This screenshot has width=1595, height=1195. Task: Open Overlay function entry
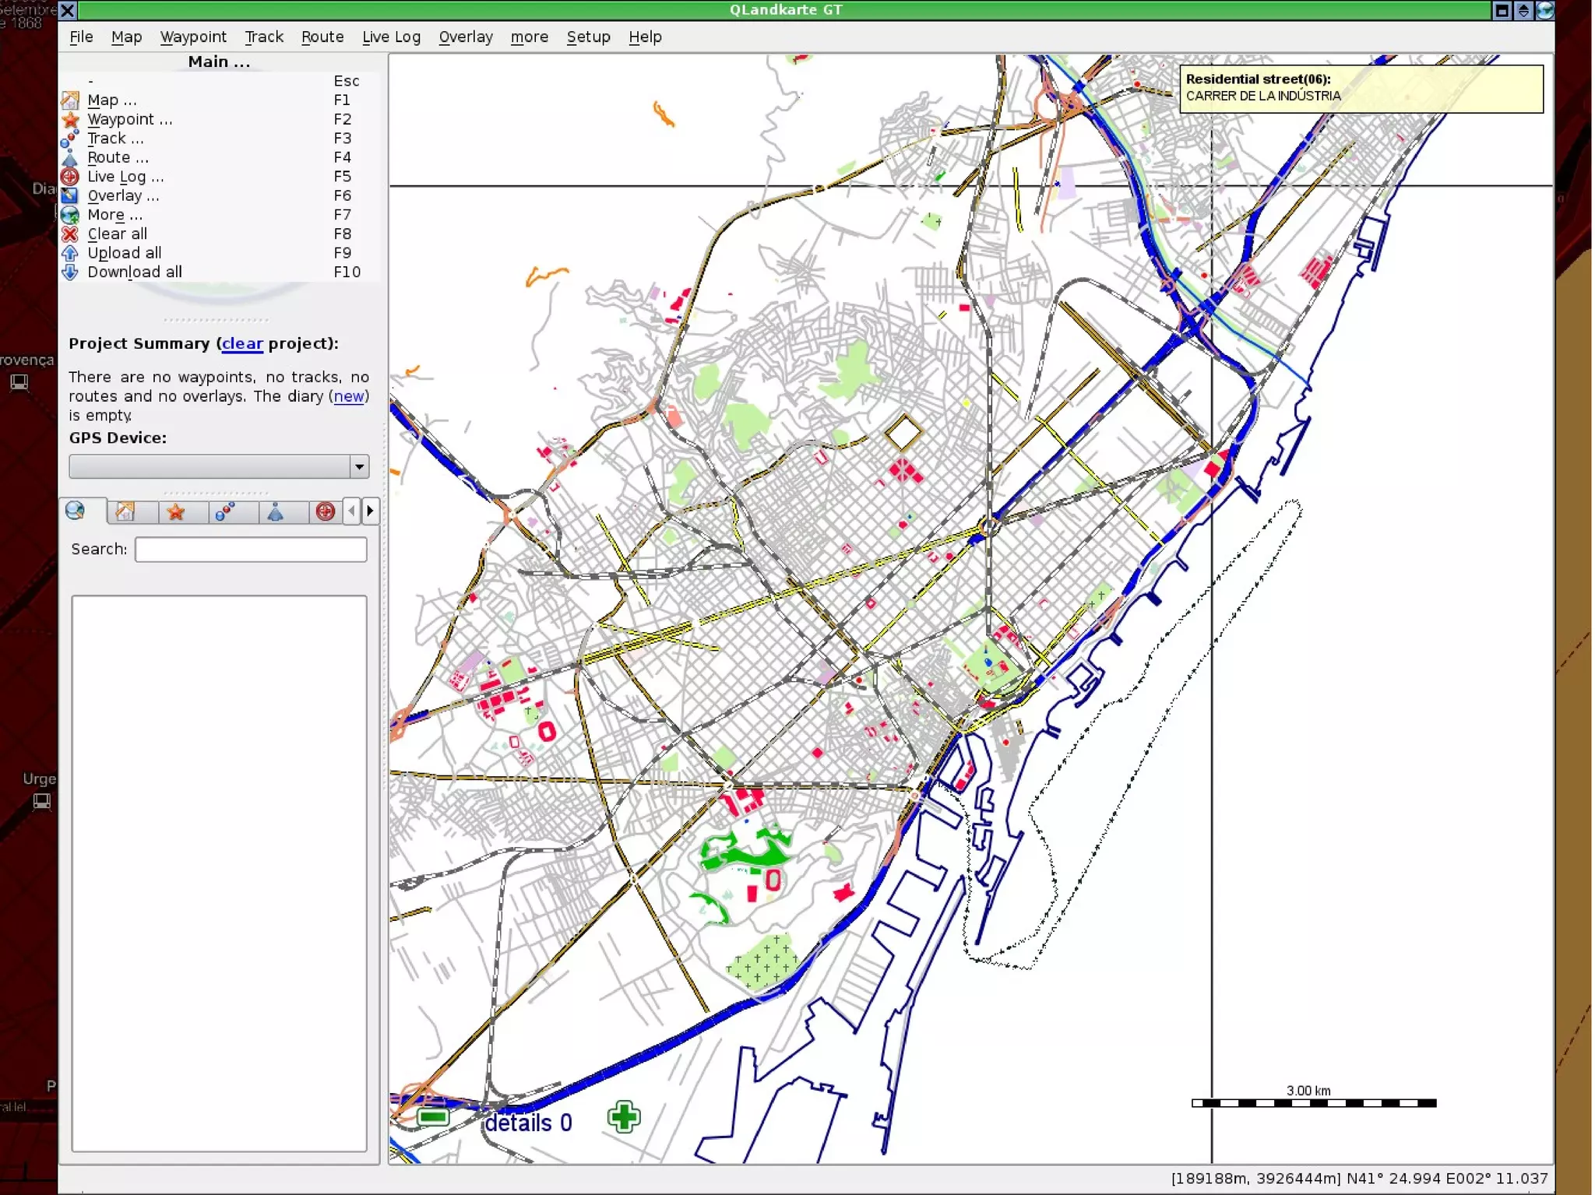coord(123,196)
